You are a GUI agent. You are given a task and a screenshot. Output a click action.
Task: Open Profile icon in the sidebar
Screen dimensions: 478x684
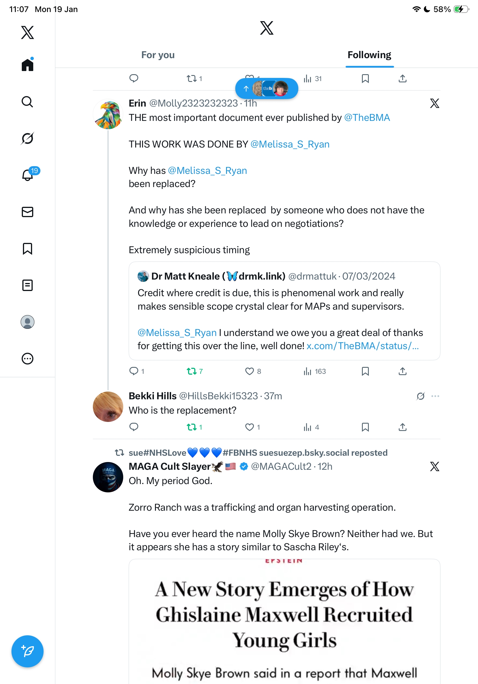click(x=27, y=322)
